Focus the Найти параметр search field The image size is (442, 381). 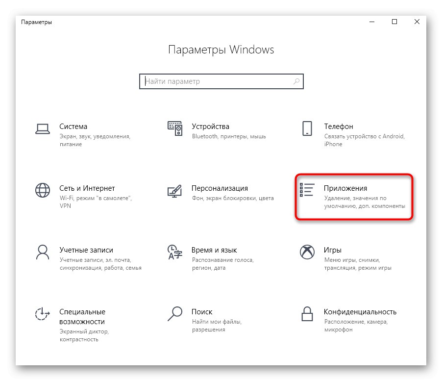tap(221, 81)
